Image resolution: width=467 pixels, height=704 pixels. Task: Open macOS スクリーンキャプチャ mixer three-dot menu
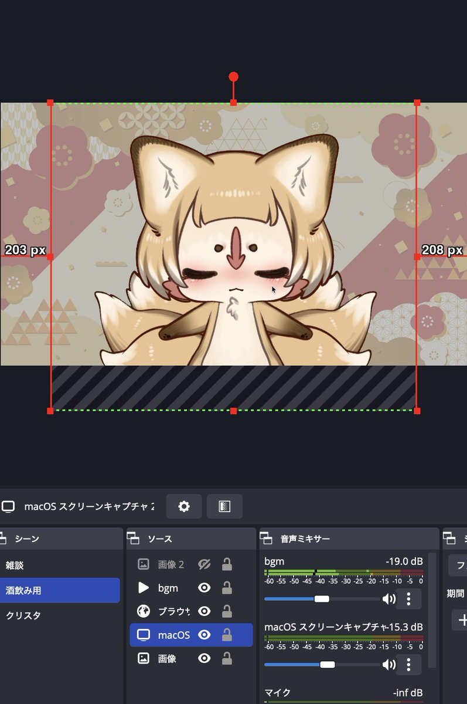click(x=409, y=665)
